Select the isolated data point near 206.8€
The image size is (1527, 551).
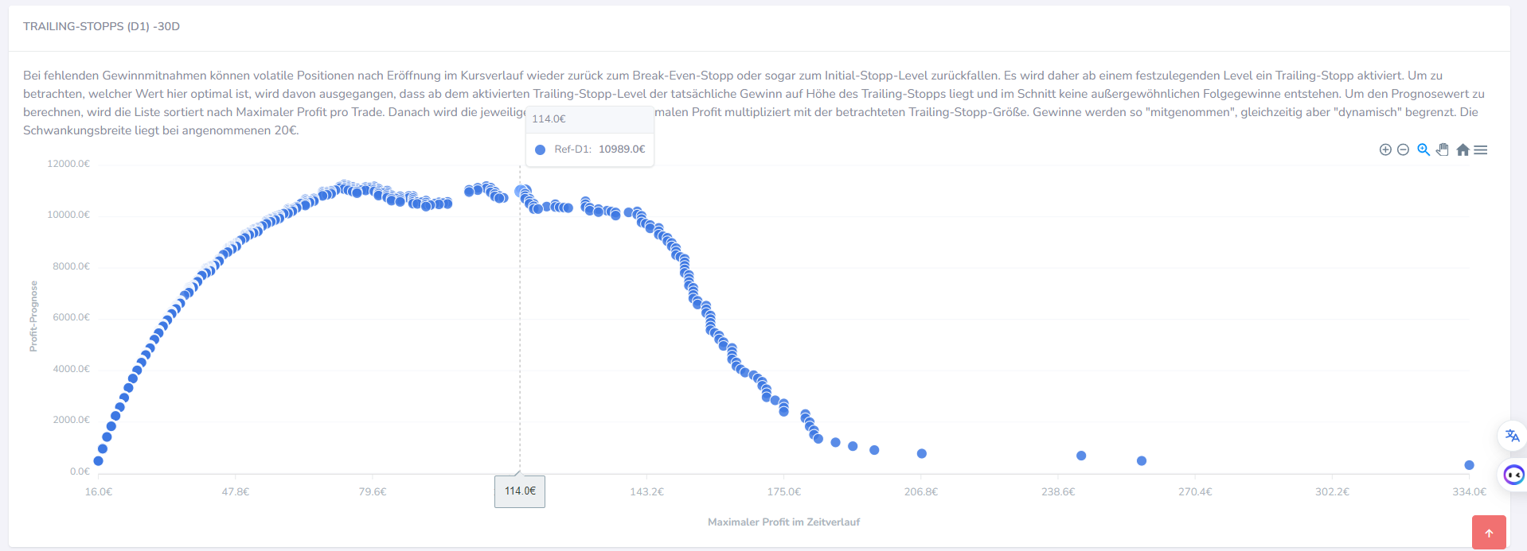pyautogui.click(x=922, y=453)
